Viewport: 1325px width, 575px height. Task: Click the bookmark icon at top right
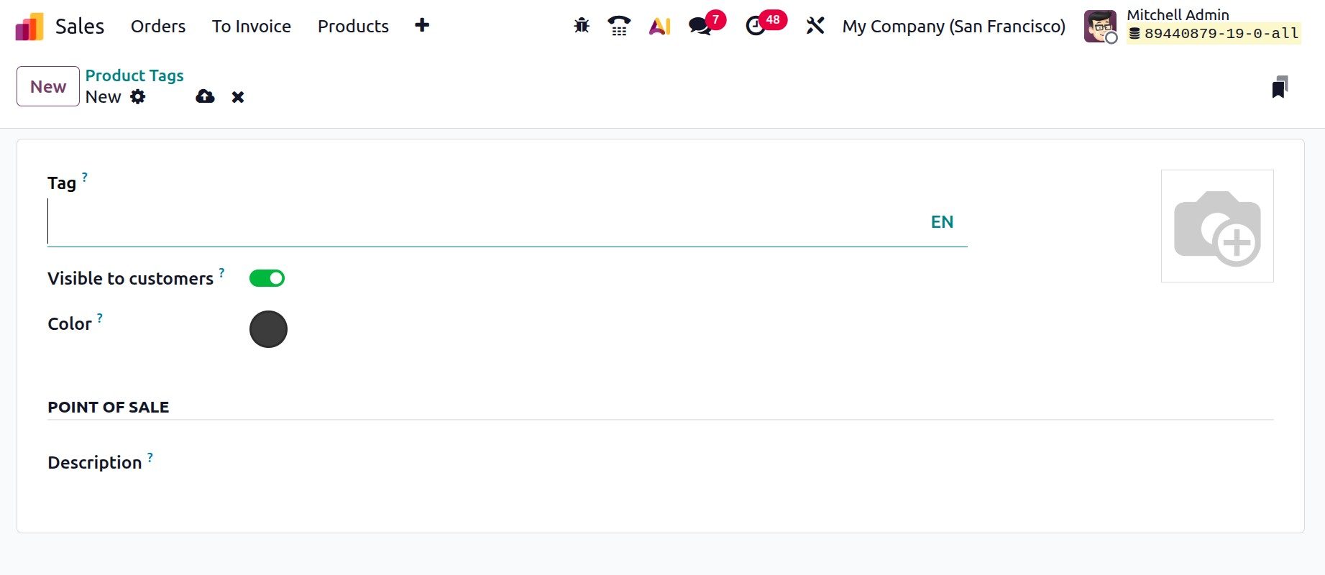[1280, 87]
